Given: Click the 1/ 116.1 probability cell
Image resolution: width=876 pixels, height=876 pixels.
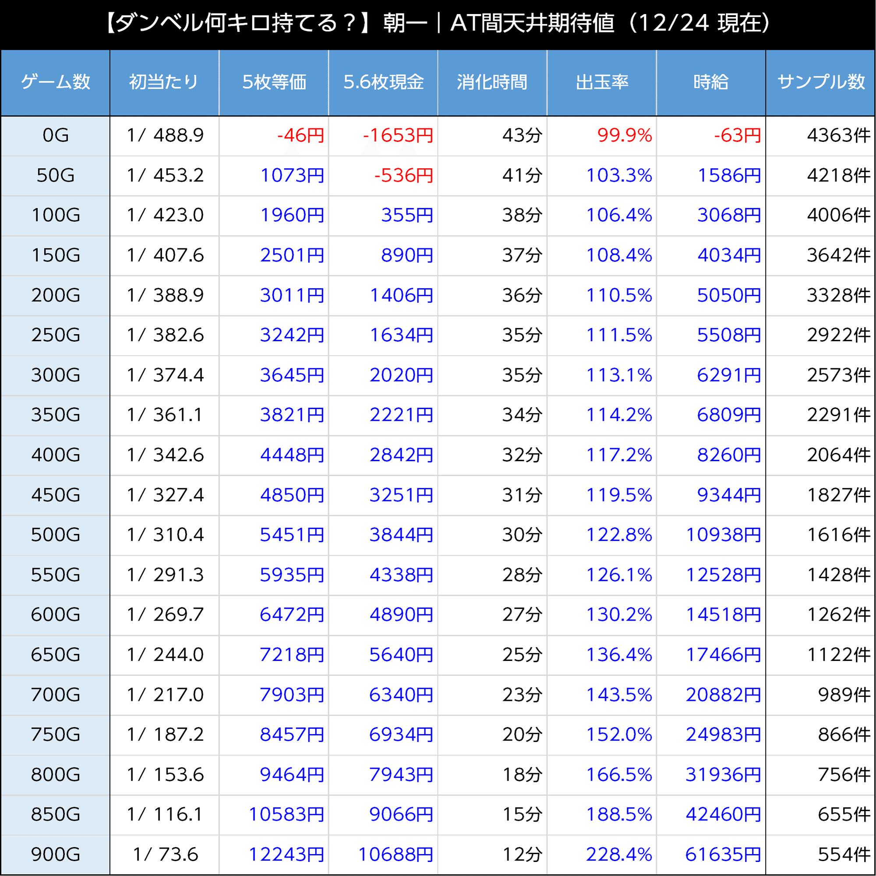Looking at the screenshot, I should (x=165, y=815).
